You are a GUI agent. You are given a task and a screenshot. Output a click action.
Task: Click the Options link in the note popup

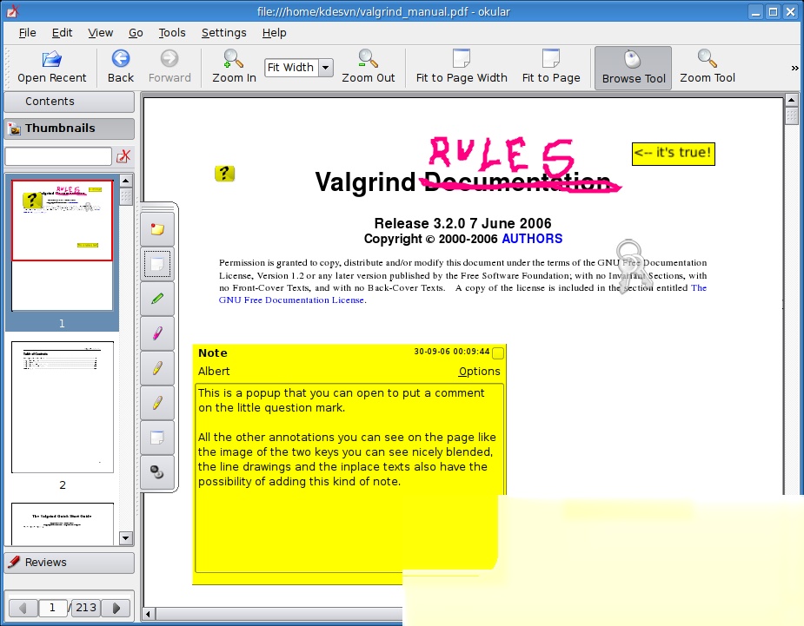tap(480, 372)
